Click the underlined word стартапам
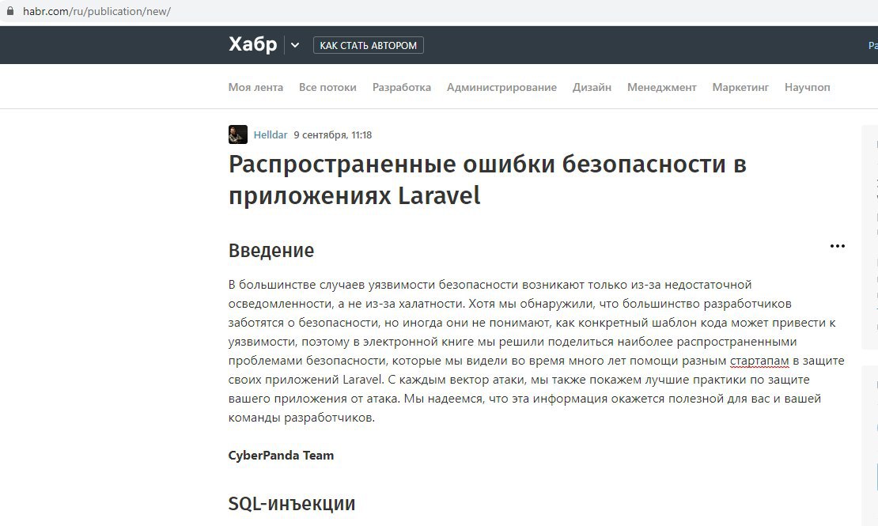The image size is (878, 526). tap(759, 361)
